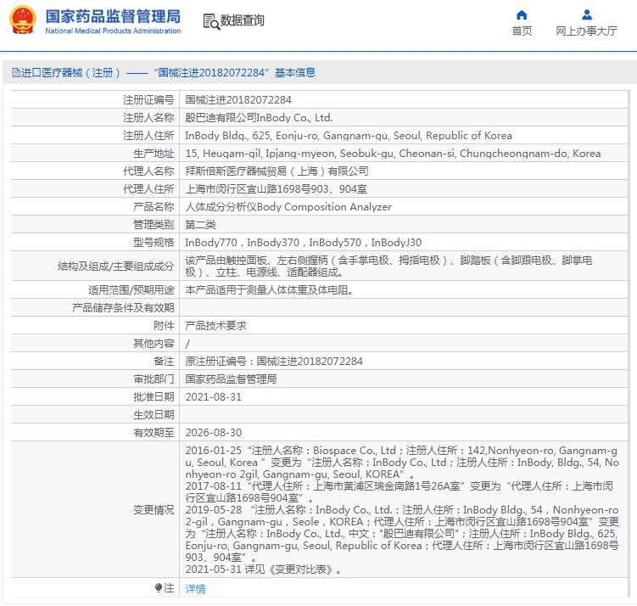Open 网上办事大厅 link
This screenshot has width=637, height=606.
pyautogui.click(x=586, y=31)
